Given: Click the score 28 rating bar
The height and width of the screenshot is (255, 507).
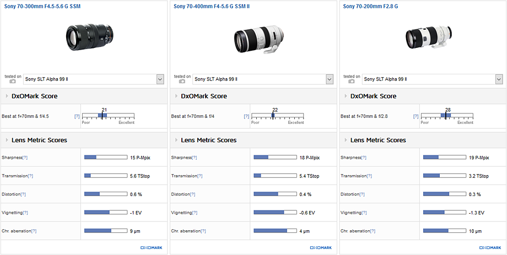Looking at the screenshot, I should [x=447, y=115].
